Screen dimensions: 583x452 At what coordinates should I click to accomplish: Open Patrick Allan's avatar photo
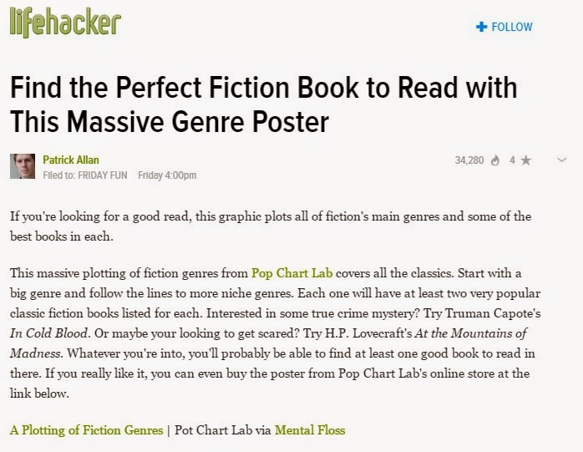click(23, 166)
